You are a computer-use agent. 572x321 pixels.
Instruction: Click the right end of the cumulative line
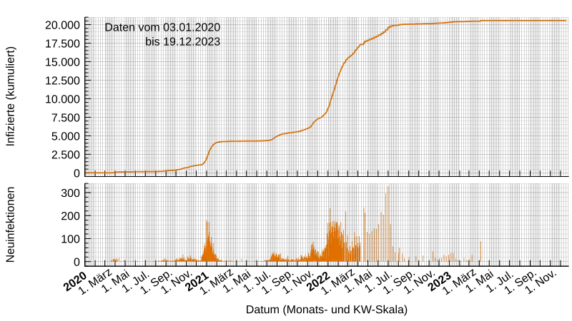coord(566,21)
